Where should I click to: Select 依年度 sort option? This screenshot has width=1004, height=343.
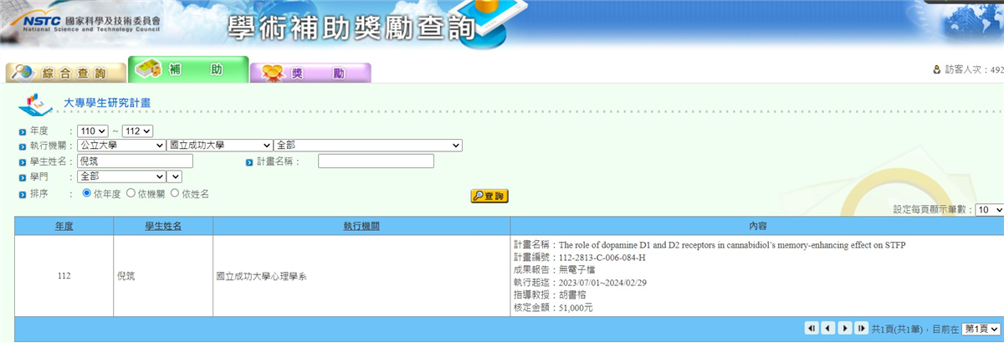coord(87,193)
